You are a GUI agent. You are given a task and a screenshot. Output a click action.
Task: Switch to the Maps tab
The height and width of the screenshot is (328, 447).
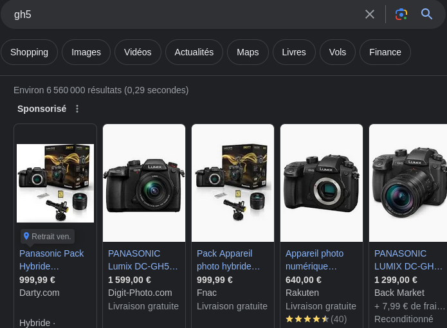tap(248, 52)
